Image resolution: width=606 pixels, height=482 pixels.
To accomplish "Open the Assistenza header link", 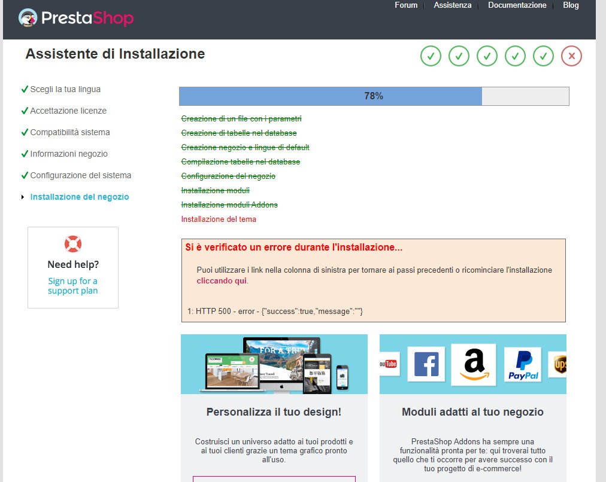I will pos(452,5).
